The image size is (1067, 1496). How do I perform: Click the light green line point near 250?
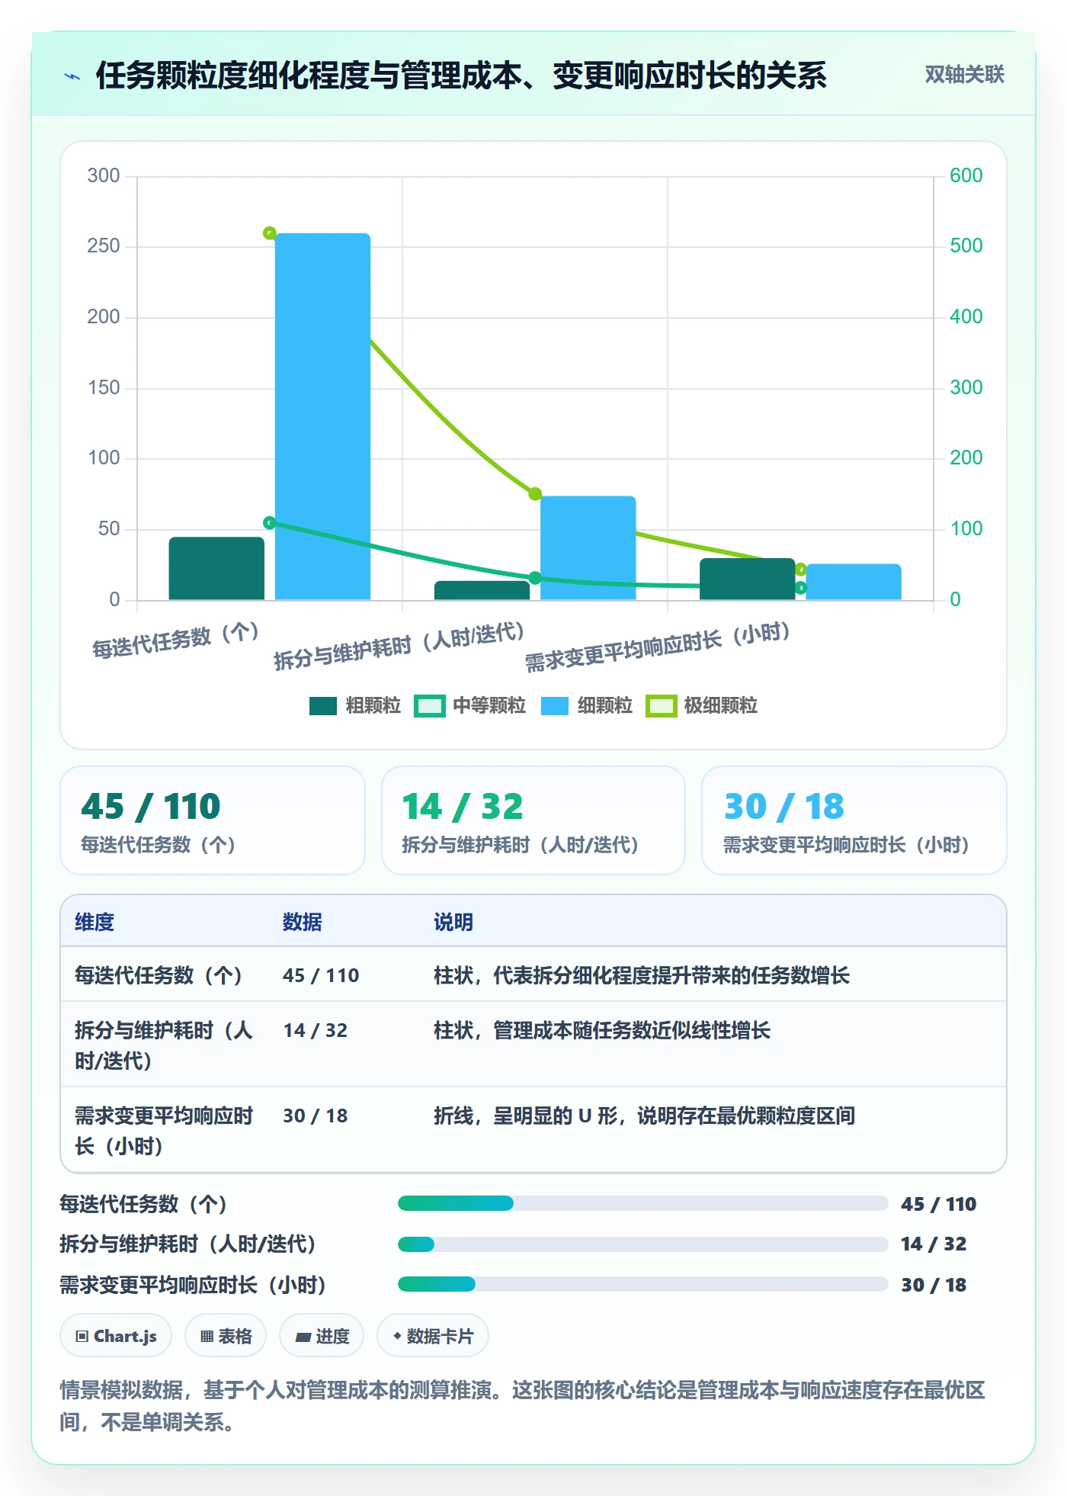click(269, 233)
